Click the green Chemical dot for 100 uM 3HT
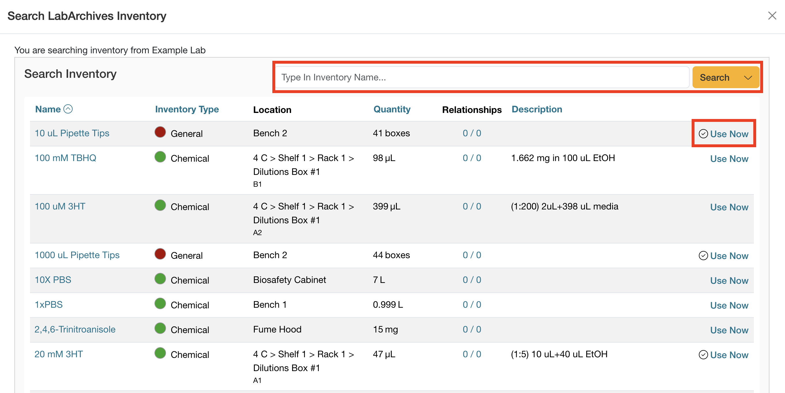Viewport: 785px width, 393px height. 160,205
